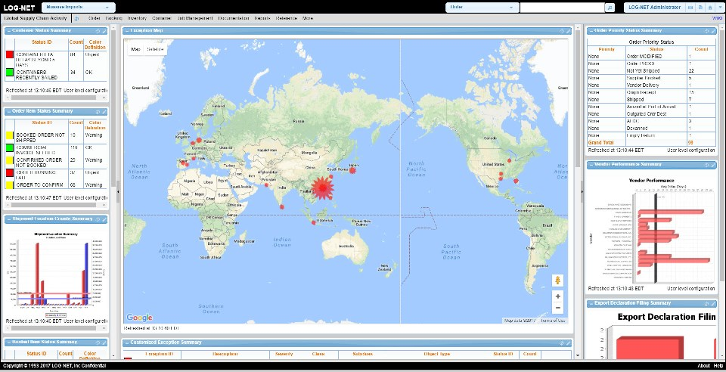The height and width of the screenshot is (372, 726).
Task: Open the Reference menu
Action: tap(287, 18)
